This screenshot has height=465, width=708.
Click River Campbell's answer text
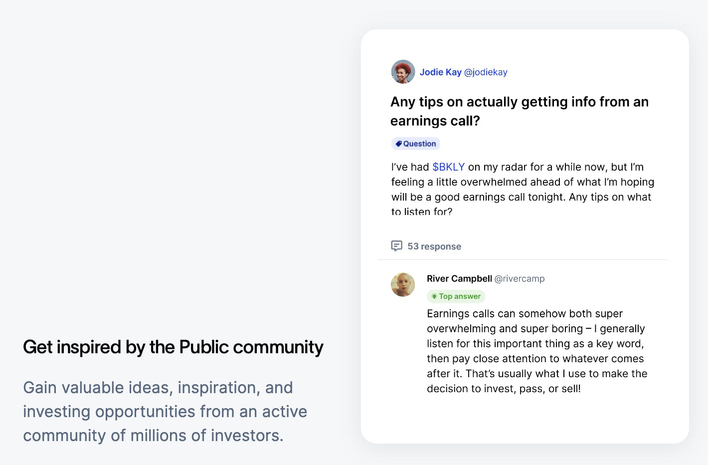(x=536, y=351)
